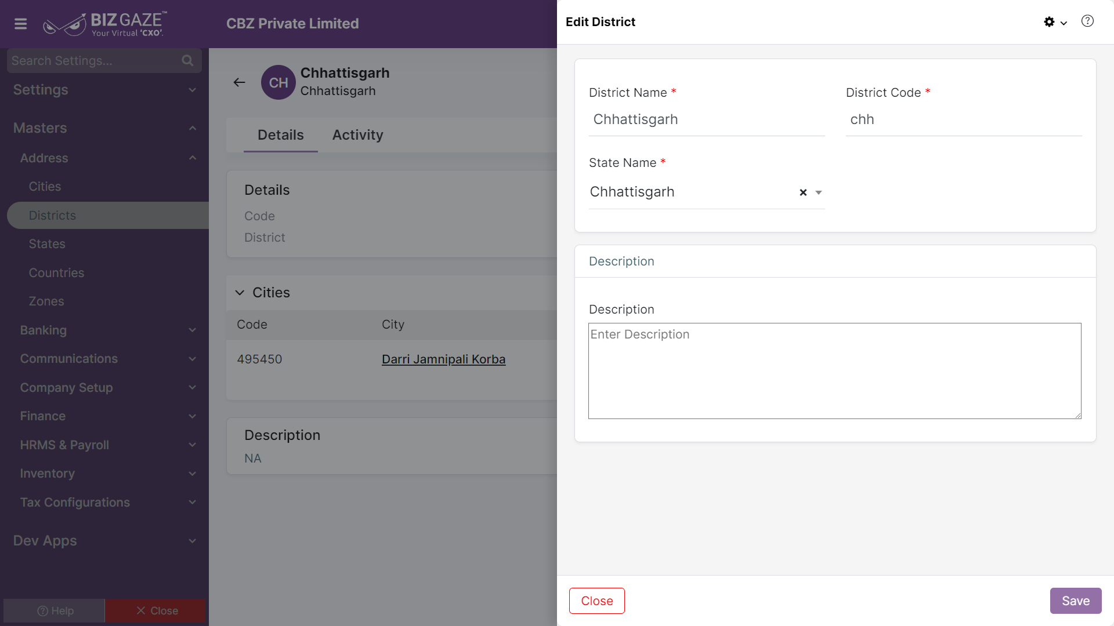Click the City column header
This screenshot has width=1114, height=626.
[393, 325]
